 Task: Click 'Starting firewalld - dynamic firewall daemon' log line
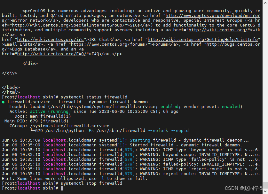click(125, 140)
